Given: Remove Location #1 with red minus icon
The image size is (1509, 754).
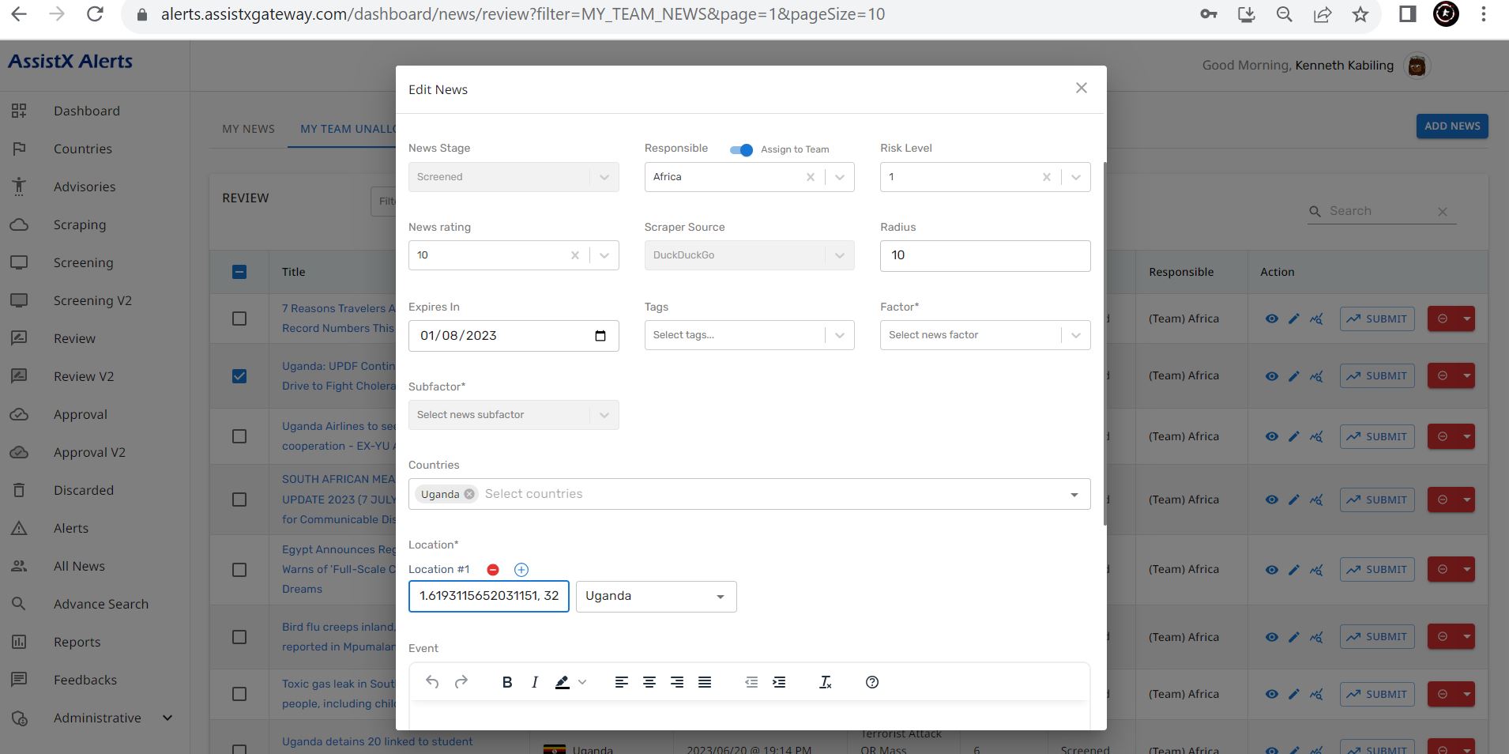Looking at the screenshot, I should pyautogui.click(x=493, y=570).
